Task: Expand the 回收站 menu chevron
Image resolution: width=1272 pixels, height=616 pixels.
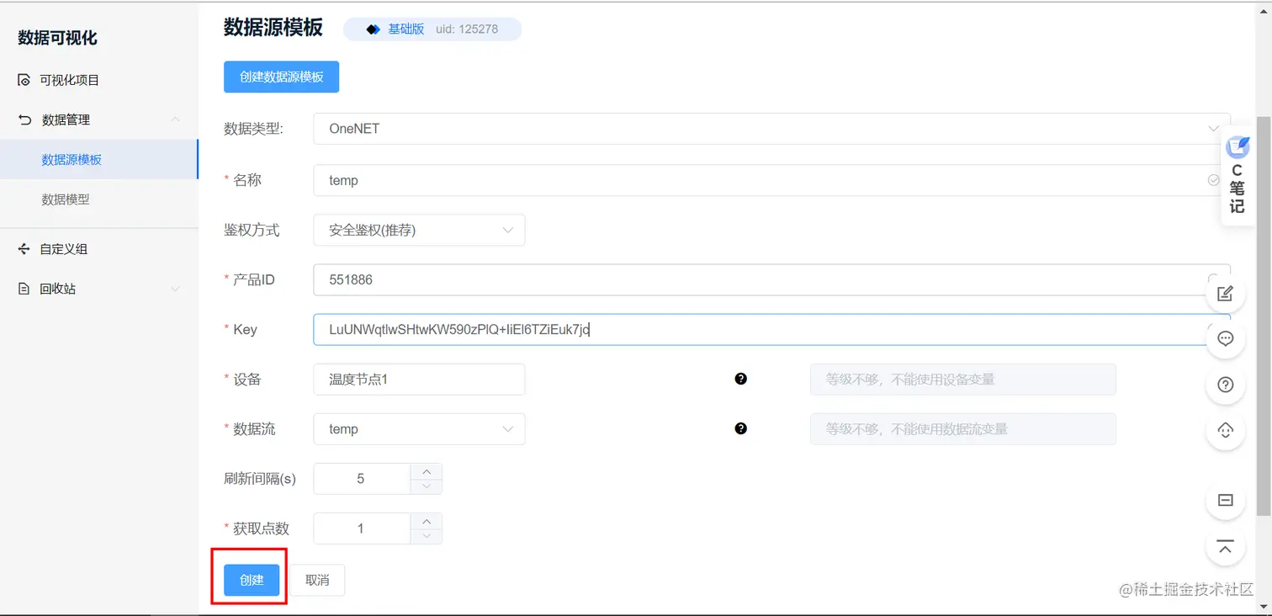Action: pyautogui.click(x=176, y=289)
